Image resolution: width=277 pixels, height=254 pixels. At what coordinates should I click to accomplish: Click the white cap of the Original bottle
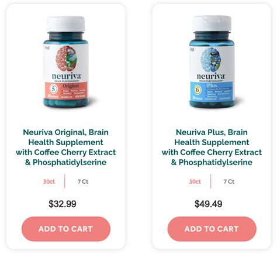click(65, 24)
